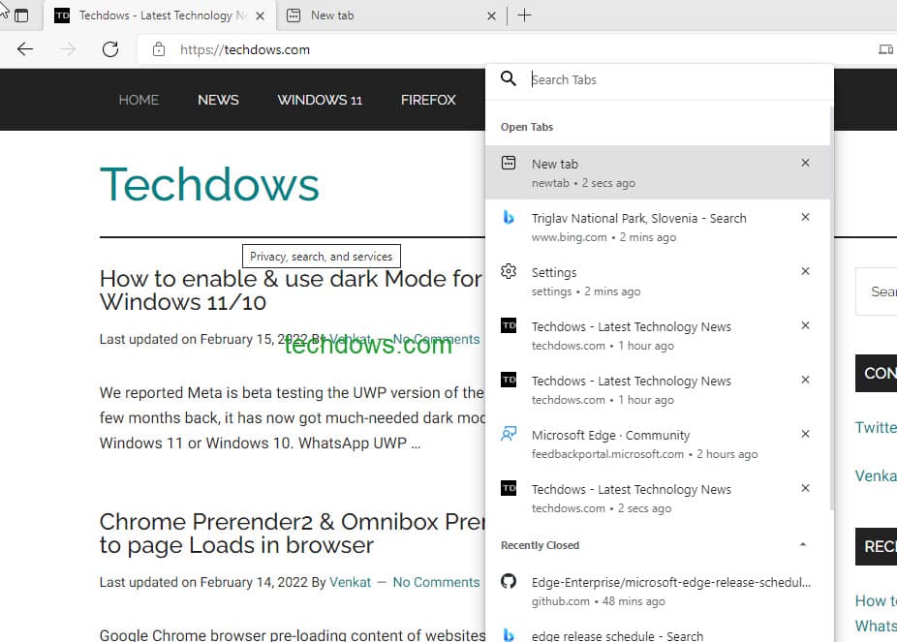Image resolution: width=897 pixels, height=642 pixels.
Task: Open NEWS in the Techdows navigation
Action: click(x=218, y=100)
